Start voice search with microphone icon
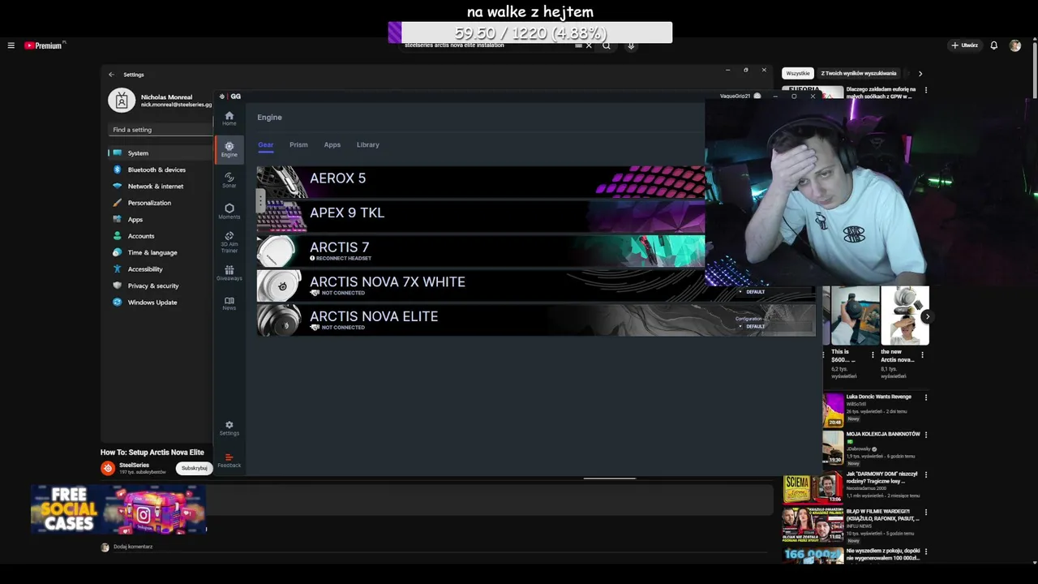This screenshot has height=584, width=1038. [631, 45]
